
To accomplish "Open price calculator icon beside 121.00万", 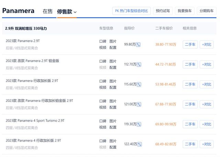I will [x=139, y=104].
